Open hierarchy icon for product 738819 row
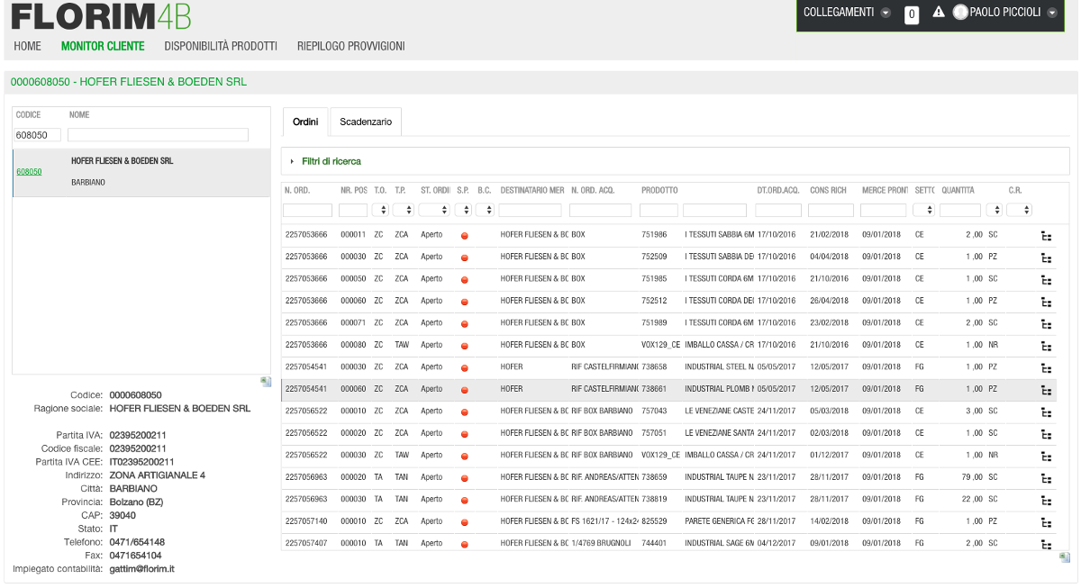 click(1046, 500)
